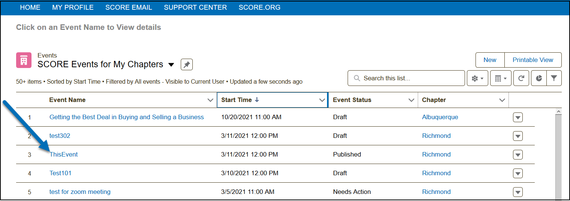The width and height of the screenshot is (570, 201).
Task: Pin the SCORE Events list view
Action: click(x=186, y=65)
